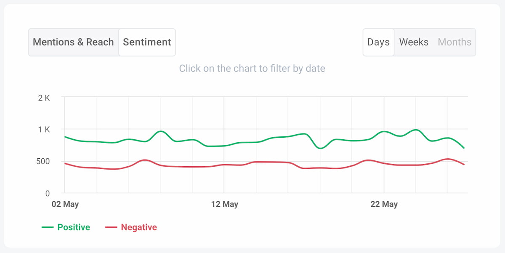Click the 0 y-axis label
This screenshot has height=253, width=505.
(x=48, y=194)
